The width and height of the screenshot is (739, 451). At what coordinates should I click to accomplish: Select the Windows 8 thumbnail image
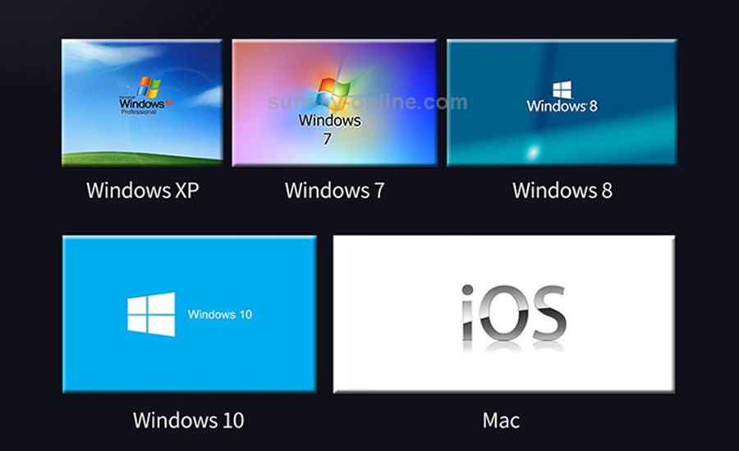coord(562,102)
